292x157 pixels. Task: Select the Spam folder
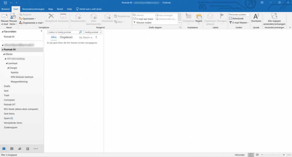(x=7, y=118)
